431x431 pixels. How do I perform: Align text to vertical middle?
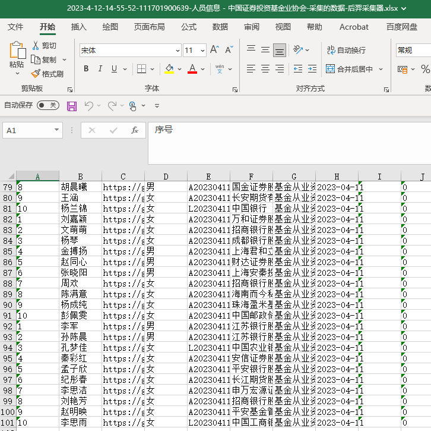tap(265, 50)
